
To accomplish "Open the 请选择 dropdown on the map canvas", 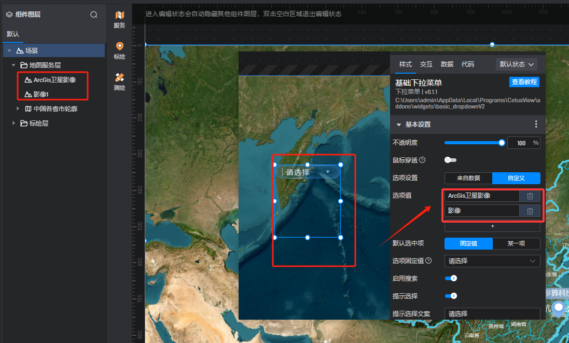I will tap(308, 172).
